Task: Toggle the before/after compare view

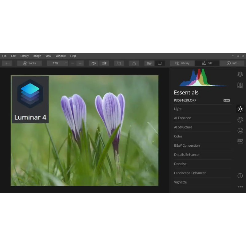Action: (x=104, y=63)
